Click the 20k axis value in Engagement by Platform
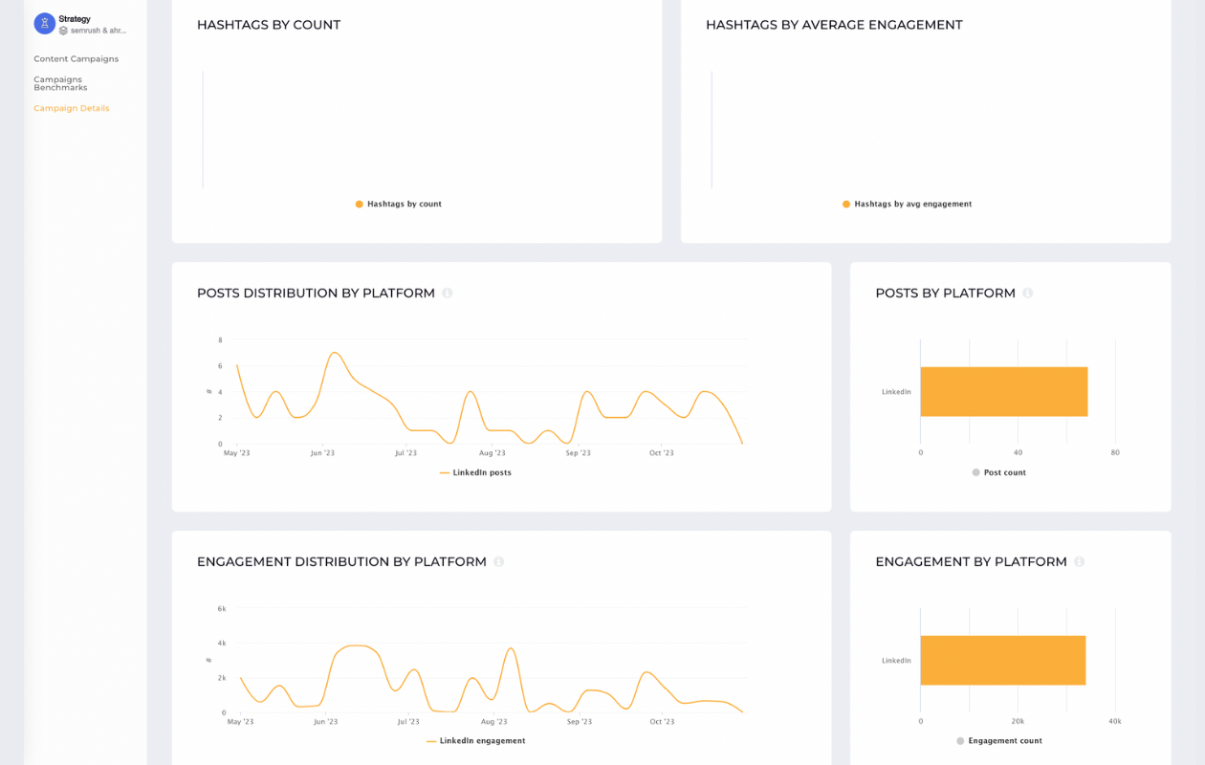1205x765 pixels. [x=1018, y=722]
